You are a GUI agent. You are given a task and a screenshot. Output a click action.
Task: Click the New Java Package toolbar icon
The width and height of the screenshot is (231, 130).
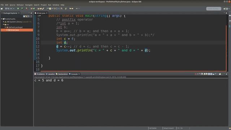pyautogui.click(x=32, y=9)
